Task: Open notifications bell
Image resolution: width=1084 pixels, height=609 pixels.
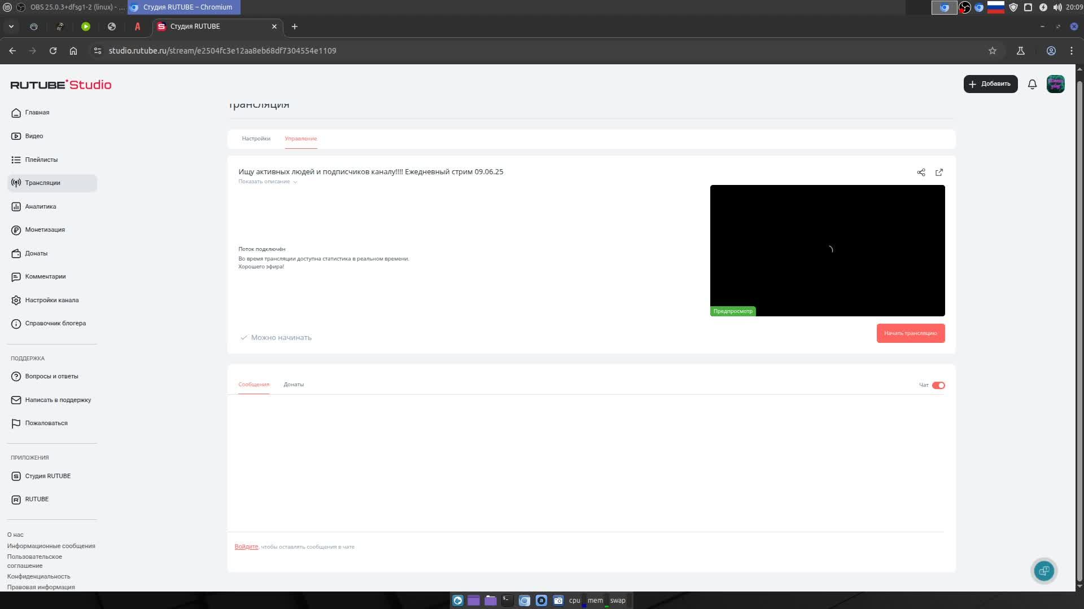Action: click(x=1032, y=84)
